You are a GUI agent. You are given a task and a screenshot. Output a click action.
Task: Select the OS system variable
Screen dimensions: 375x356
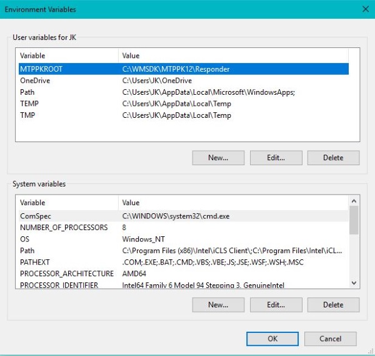[x=183, y=239]
